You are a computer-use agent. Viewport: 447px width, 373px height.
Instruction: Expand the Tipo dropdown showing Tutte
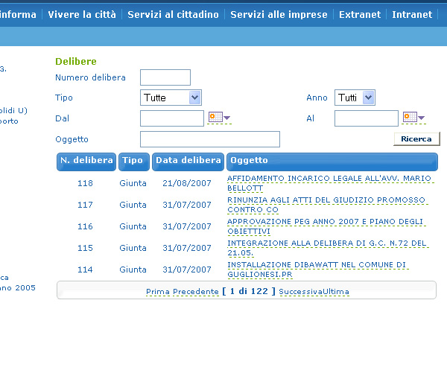pyautogui.click(x=171, y=98)
